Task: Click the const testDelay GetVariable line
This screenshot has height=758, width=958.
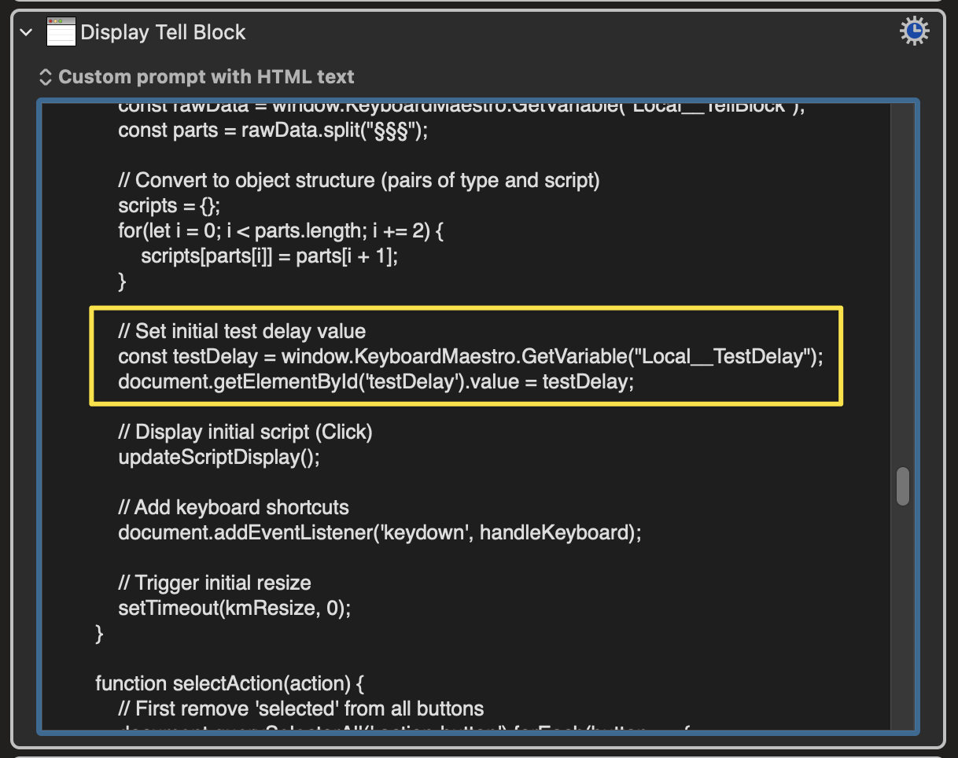Action: [470, 356]
